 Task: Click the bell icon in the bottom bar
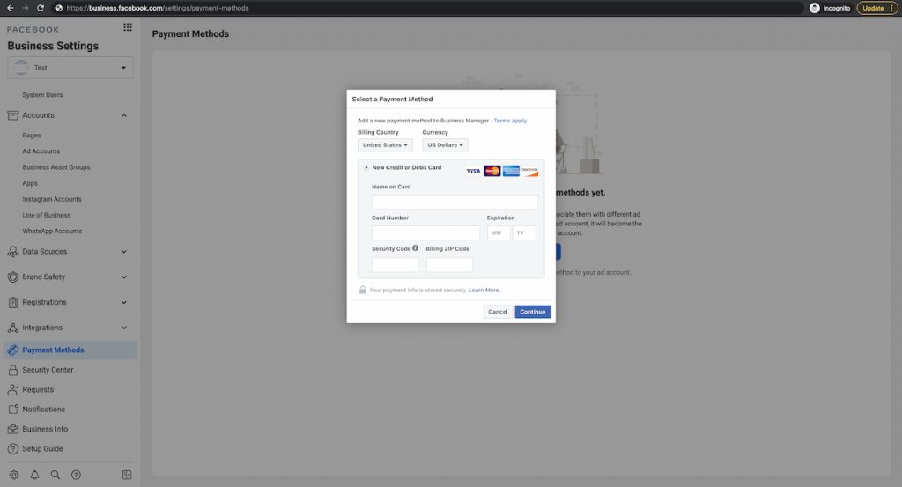[34, 475]
